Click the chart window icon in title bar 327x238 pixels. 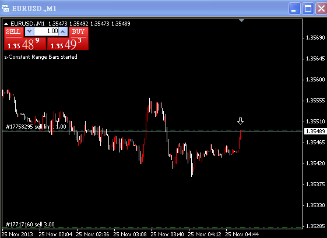tap(5, 8)
